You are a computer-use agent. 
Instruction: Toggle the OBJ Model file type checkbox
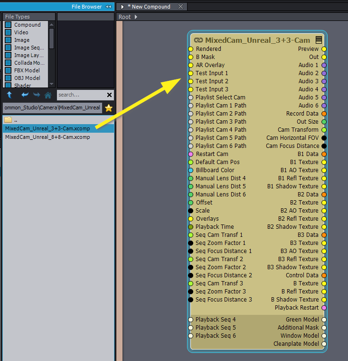tap(8, 78)
